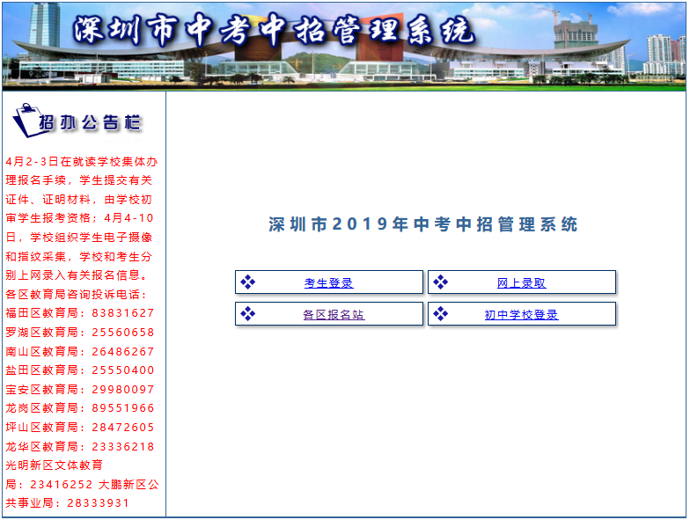Select the 罗湖区教育局 phone number line

(79, 333)
